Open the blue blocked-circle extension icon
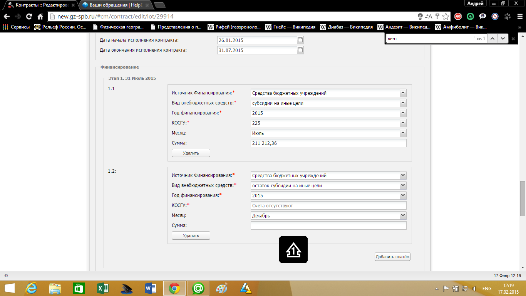The width and height of the screenshot is (526, 296). pyautogui.click(x=495, y=17)
